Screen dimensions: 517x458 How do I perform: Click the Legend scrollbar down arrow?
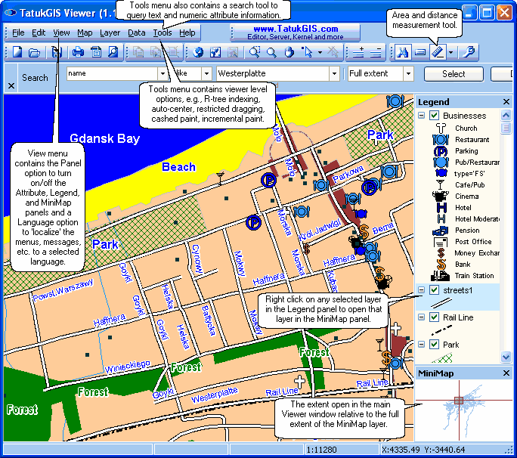click(x=506, y=357)
